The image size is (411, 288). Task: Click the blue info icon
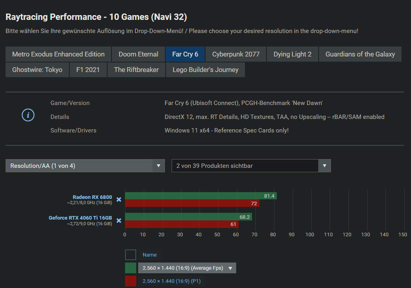(28, 115)
